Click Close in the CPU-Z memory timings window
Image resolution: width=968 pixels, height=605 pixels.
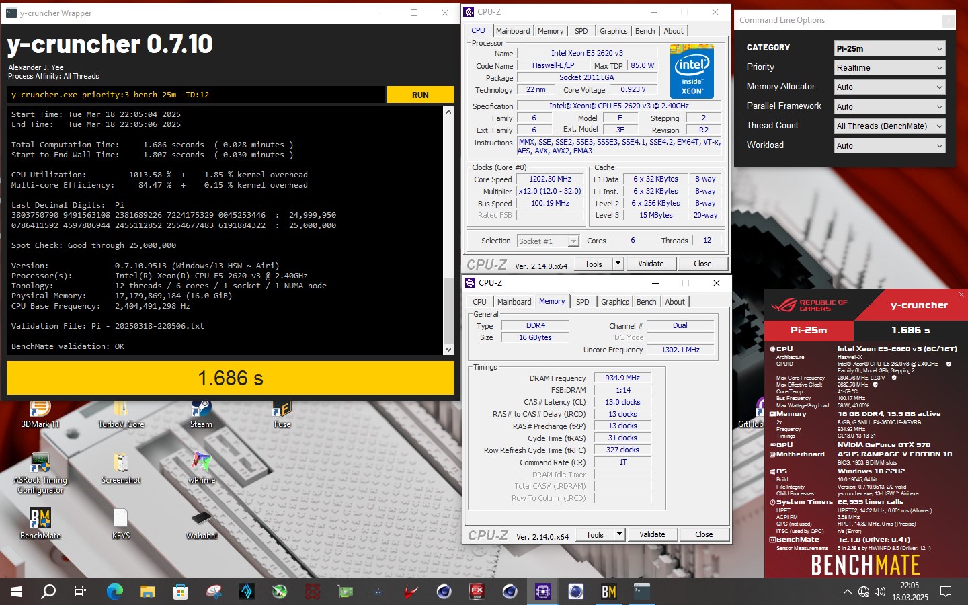pos(704,534)
